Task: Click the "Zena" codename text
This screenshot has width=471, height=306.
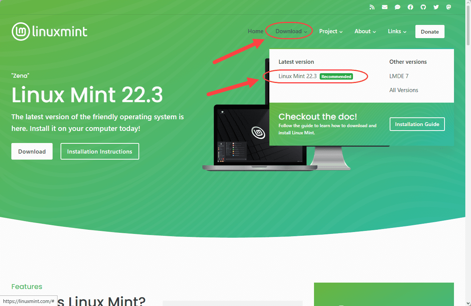Action: [20, 76]
